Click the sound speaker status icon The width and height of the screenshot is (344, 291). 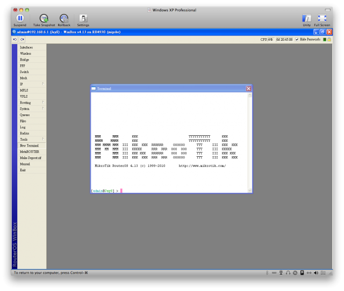pos(316,273)
